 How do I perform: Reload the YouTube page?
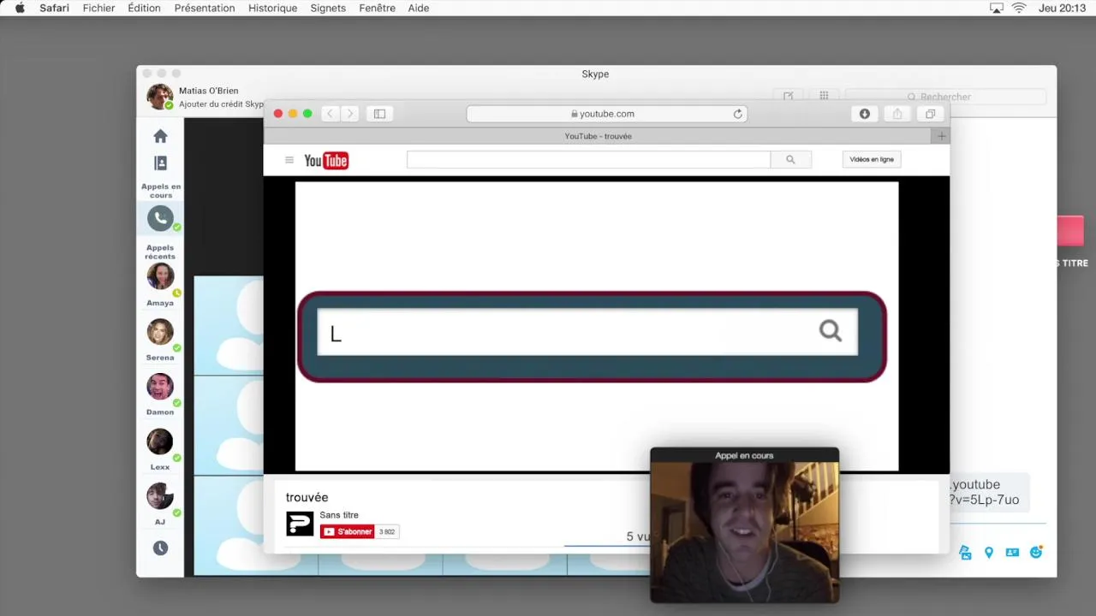737,114
